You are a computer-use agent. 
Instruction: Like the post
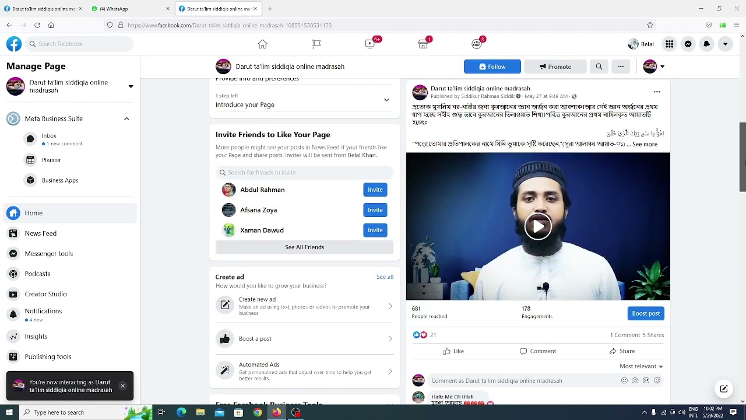pyautogui.click(x=453, y=351)
